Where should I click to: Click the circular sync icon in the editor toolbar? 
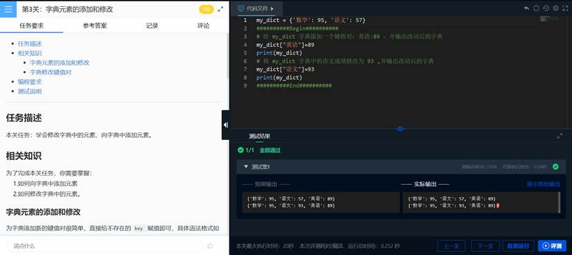pos(536,8)
